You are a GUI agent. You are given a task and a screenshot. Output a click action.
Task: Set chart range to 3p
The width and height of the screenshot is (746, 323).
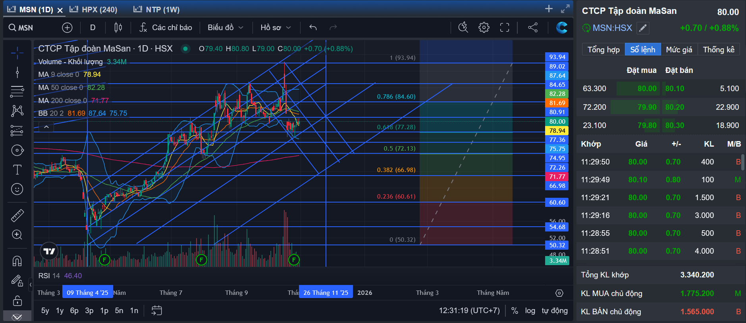pos(89,311)
